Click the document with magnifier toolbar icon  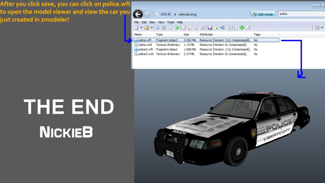click(190, 28)
